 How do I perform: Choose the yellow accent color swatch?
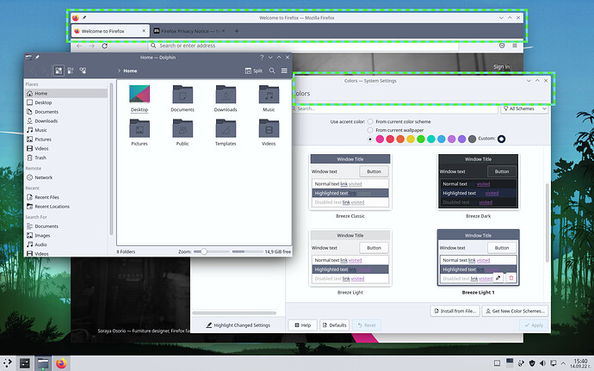(x=411, y=139)
